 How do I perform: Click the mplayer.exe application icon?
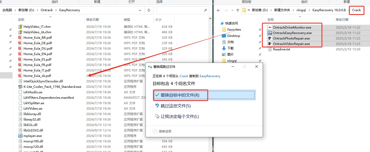point(20,136)
